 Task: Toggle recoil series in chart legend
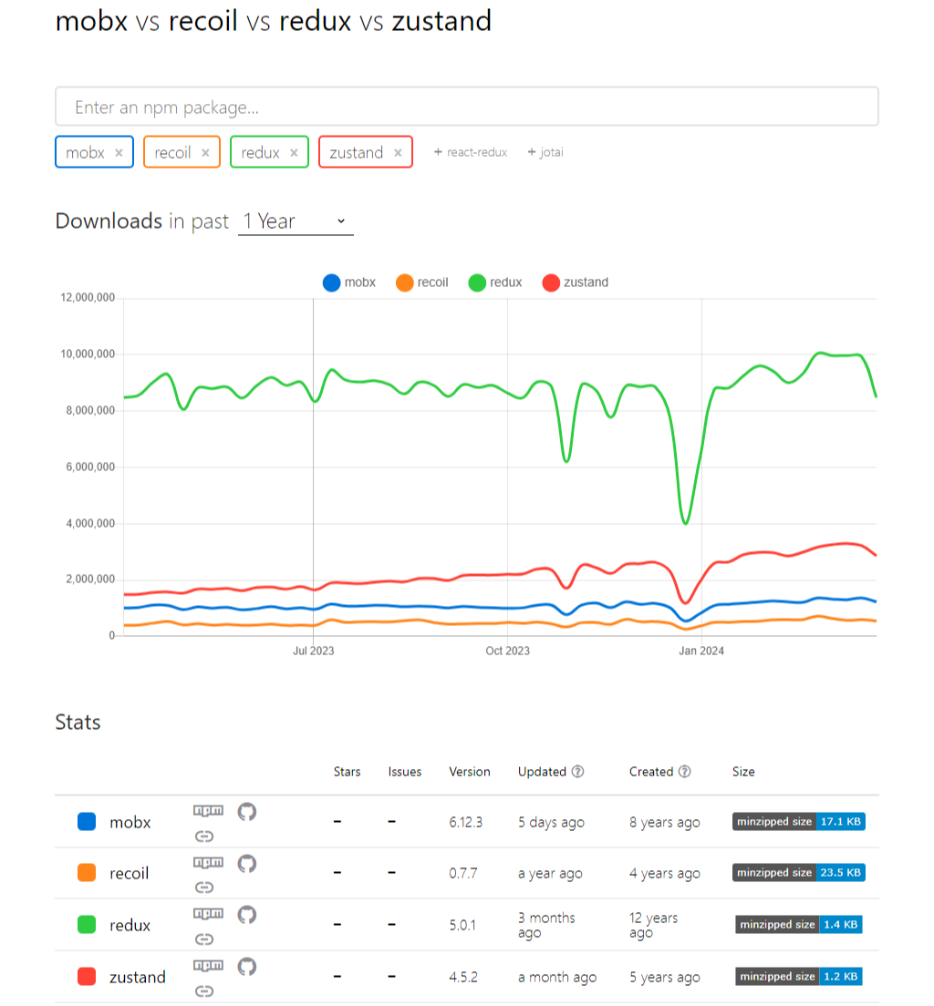pyautogui.click(x=422, y=282)
